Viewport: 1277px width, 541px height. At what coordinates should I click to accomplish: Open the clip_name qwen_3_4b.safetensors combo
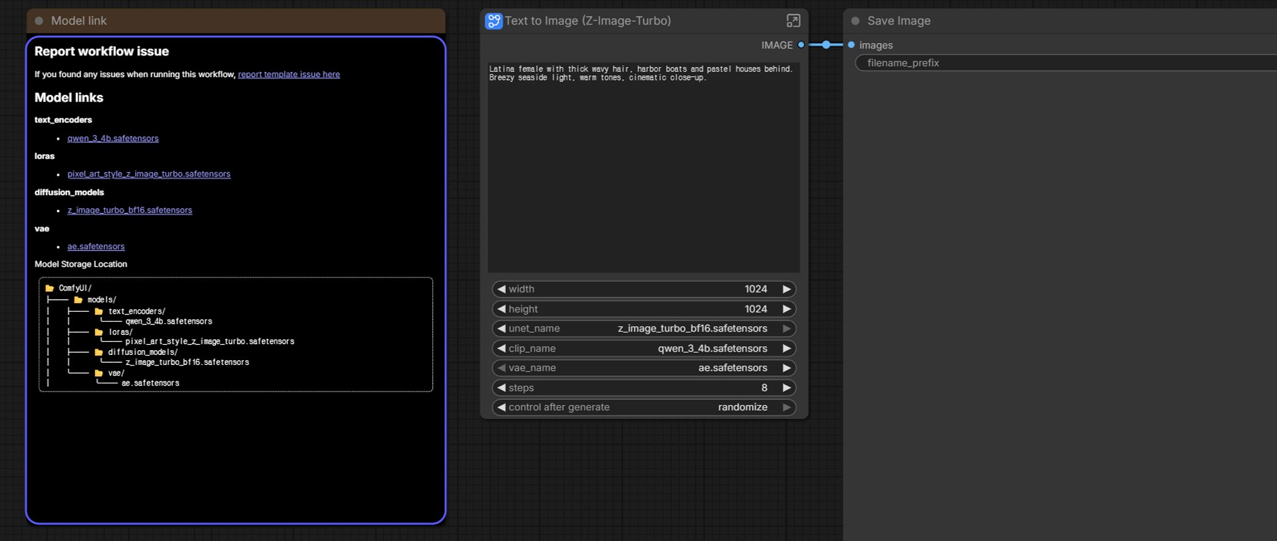[x=644, y=348]
